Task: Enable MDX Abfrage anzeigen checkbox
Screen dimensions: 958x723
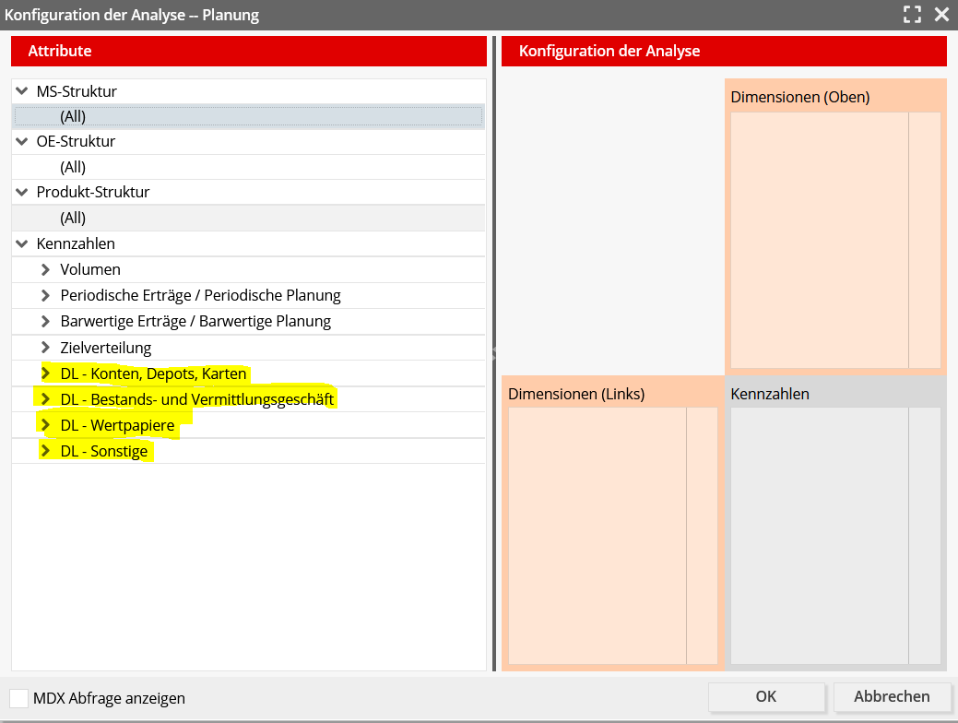Action: 19,698
